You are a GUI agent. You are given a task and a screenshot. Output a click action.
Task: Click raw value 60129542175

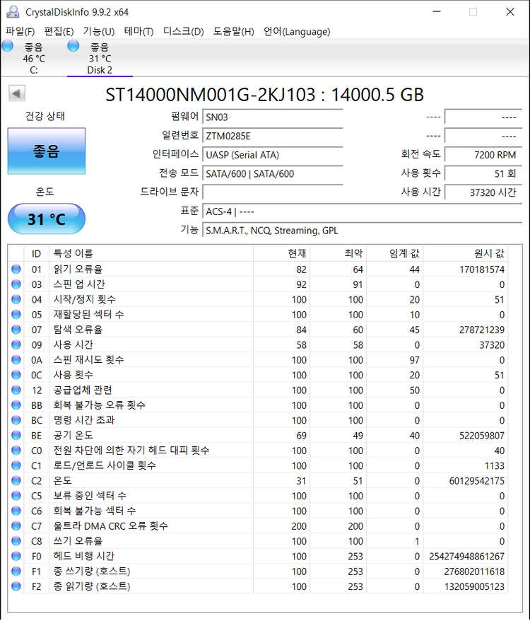click(x=476, y=481)
